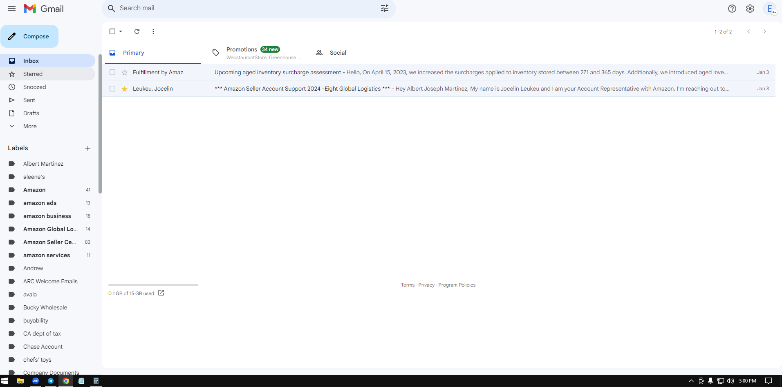
Task: Show hidden system tray icons
Action: click(x=691, y=381)
